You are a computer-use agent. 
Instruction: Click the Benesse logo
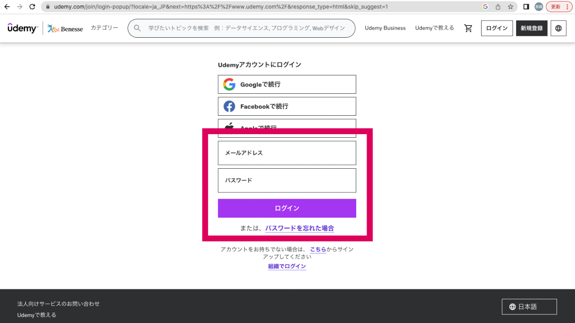pos(65,28)
